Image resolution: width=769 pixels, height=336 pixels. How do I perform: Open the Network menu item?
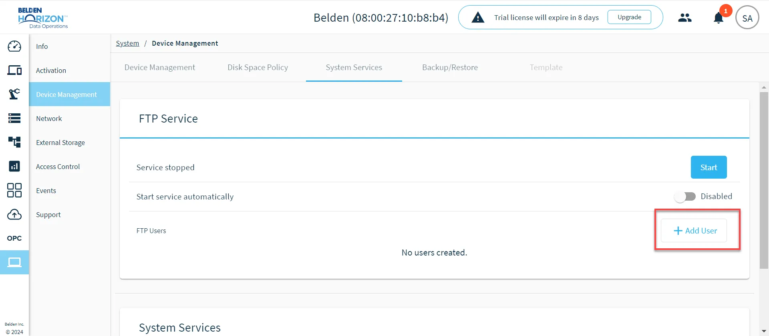click(x=70, y=119)
